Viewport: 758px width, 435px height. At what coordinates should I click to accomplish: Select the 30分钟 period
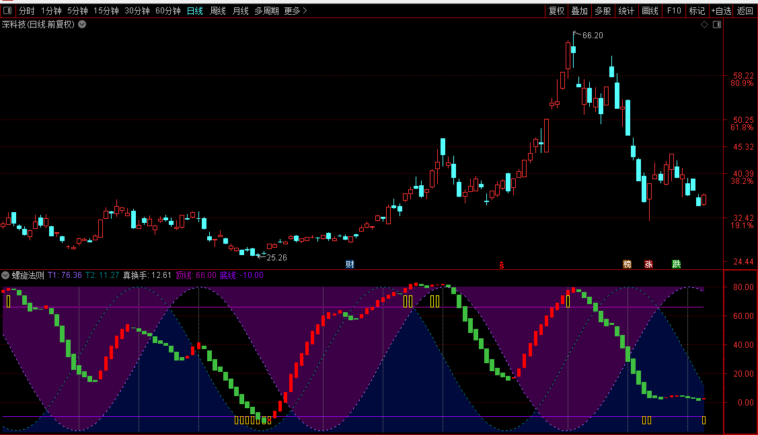point(137,11)
